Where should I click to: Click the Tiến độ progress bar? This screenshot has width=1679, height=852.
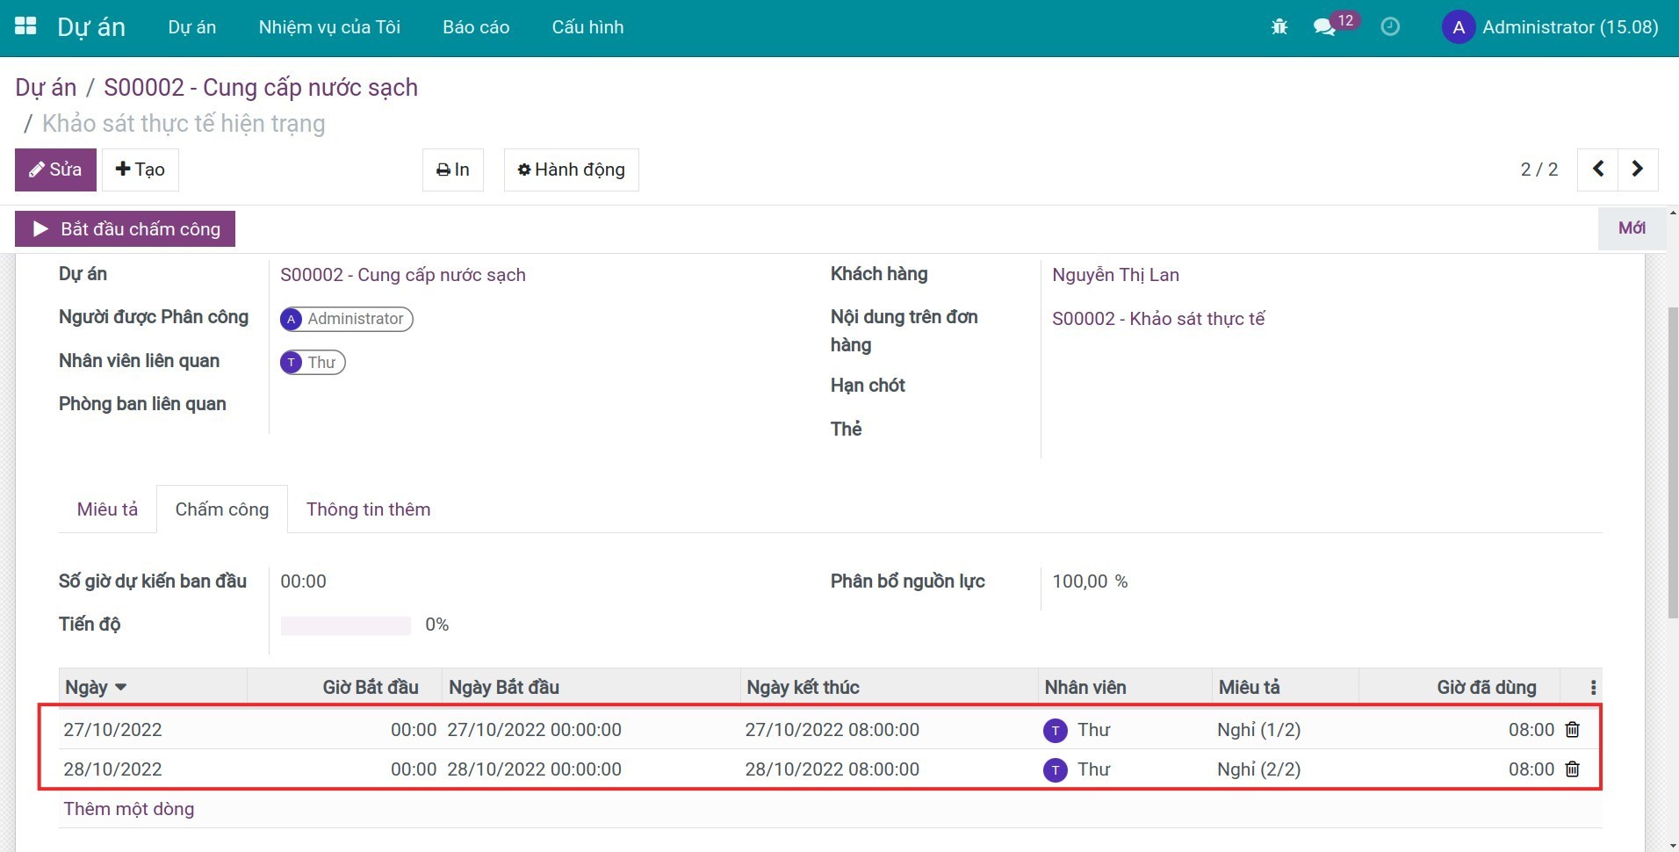click(345, 625)
